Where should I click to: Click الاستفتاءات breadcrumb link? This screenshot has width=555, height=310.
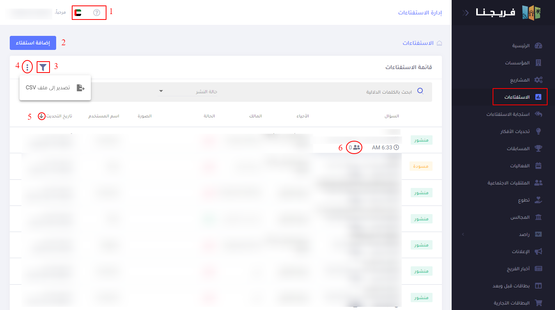(x=418, y=43)
